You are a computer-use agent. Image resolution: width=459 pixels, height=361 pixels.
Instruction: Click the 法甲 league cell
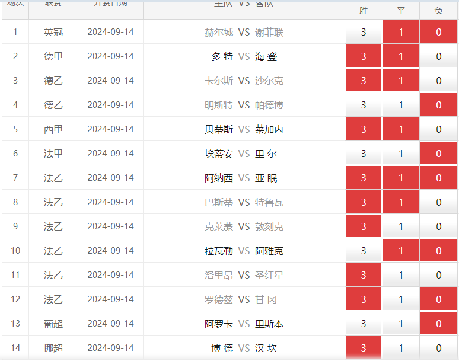[53, 154]
